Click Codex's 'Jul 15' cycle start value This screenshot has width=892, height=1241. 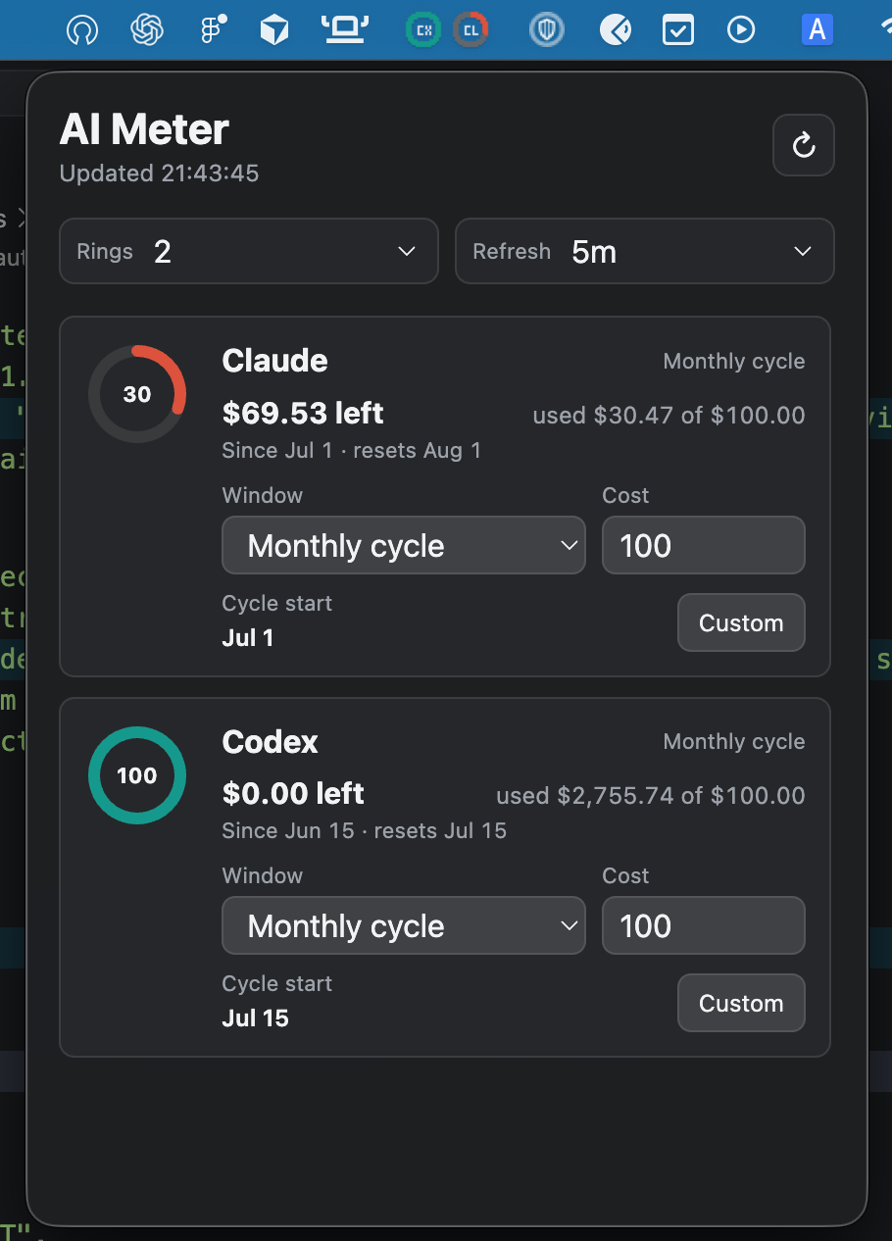(x=256, y=1018)
